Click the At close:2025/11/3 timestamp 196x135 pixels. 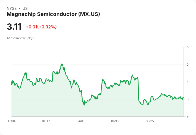click(x=21, y=38)
